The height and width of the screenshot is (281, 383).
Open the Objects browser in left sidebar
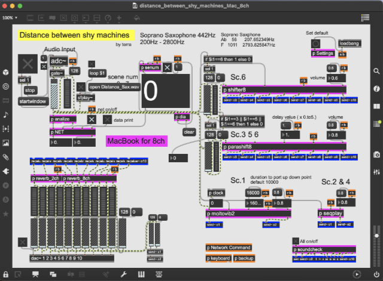(6, 72)
